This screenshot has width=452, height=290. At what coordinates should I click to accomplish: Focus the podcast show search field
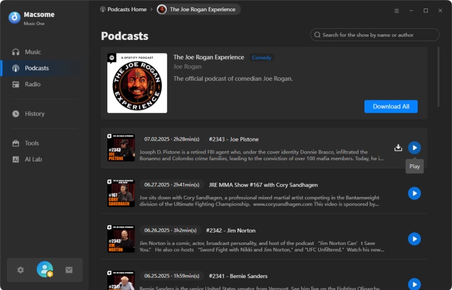[x=375, y=35]
